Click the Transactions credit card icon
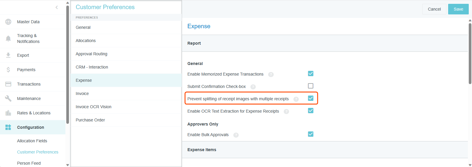 (8, 84)
